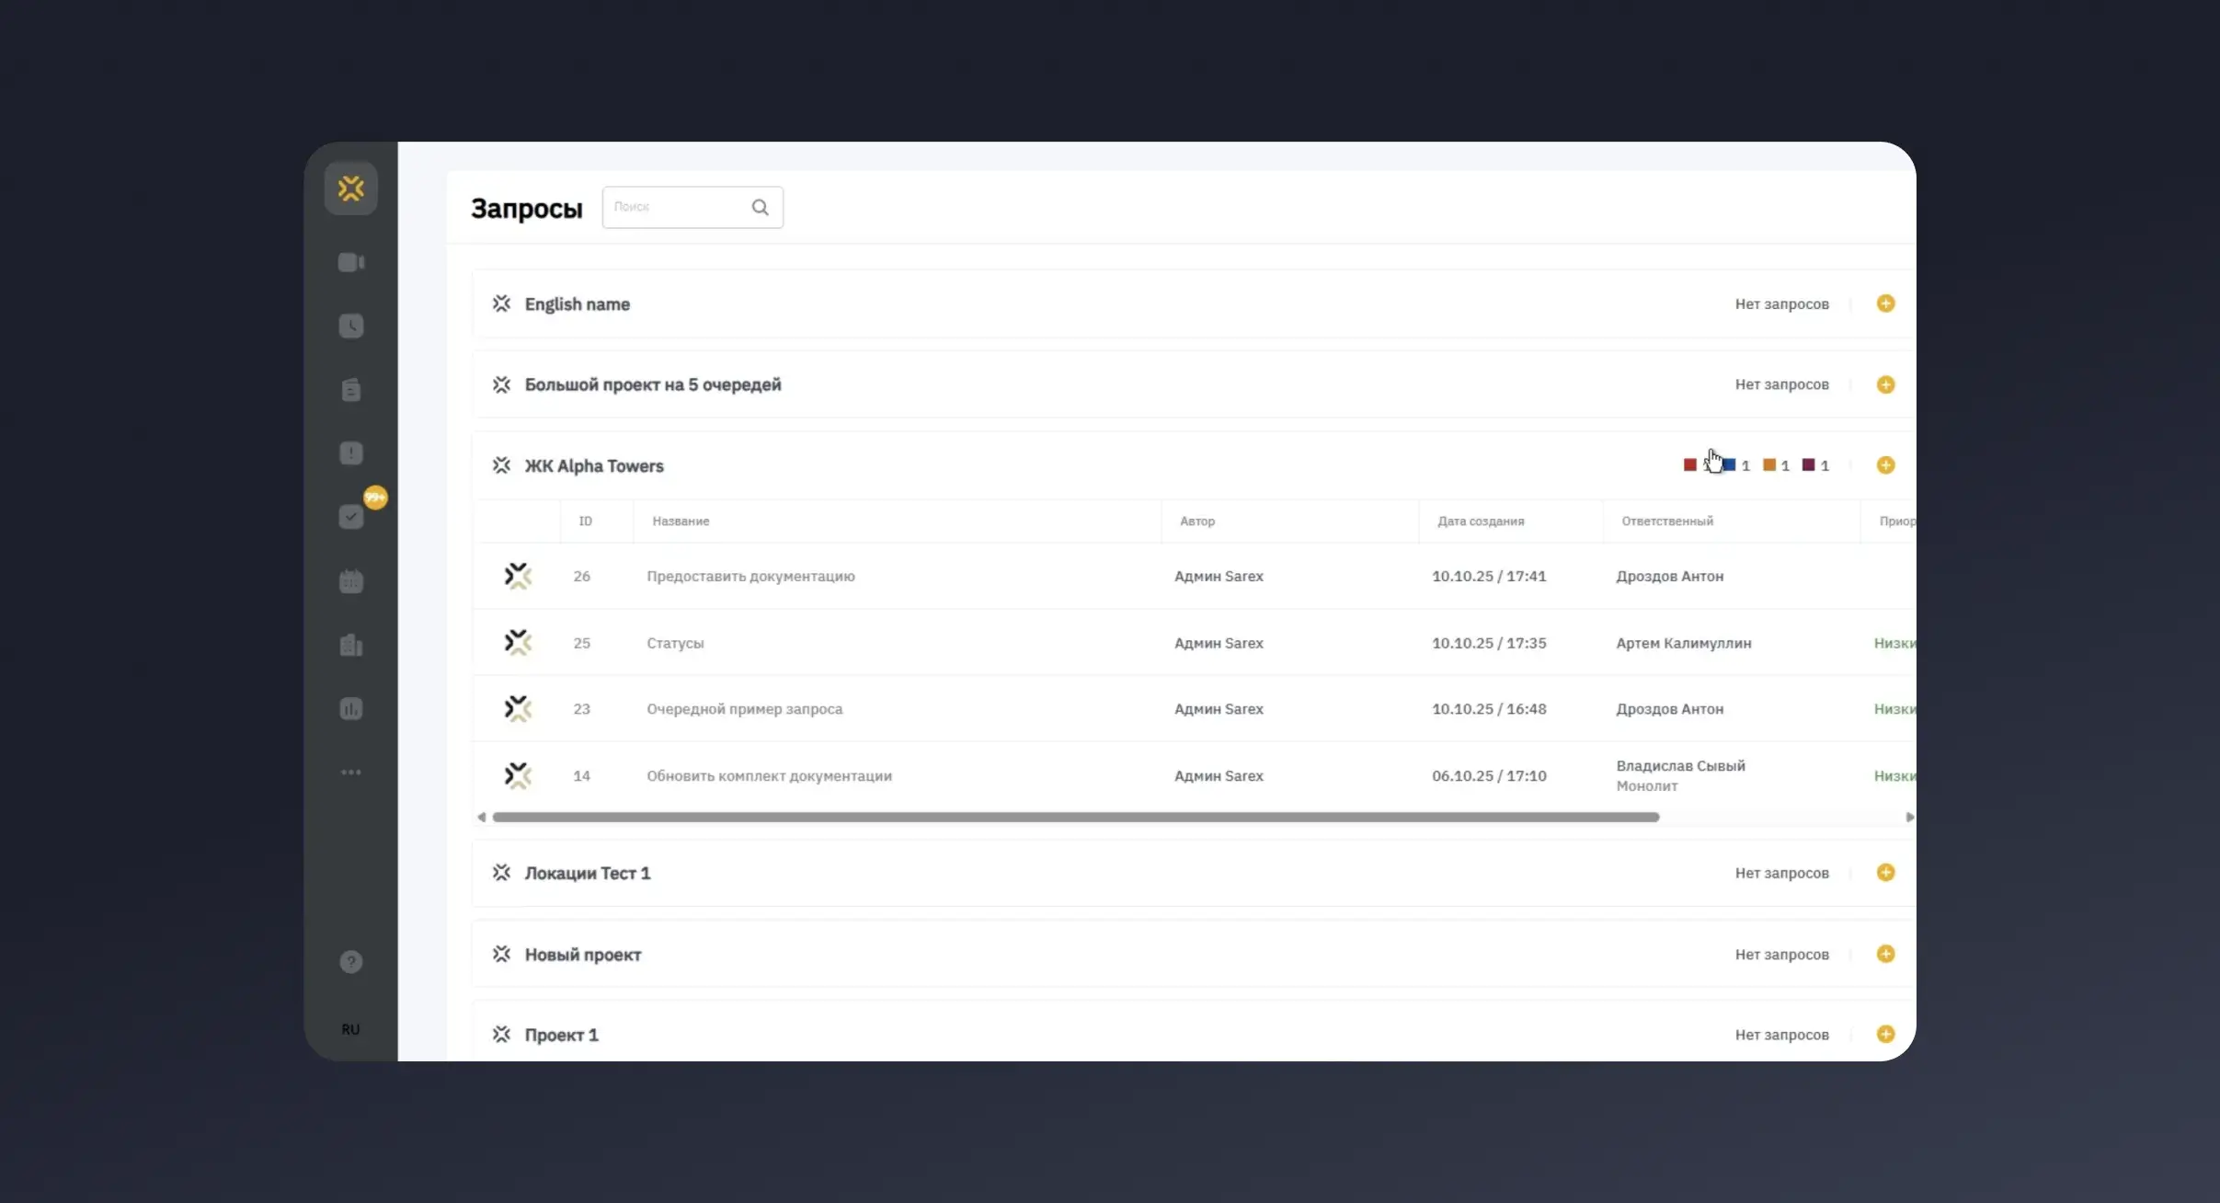Open the sidebar three-dot more menu
Viewport: 2220px width, 1203px height.
click(x=351, y=773)
